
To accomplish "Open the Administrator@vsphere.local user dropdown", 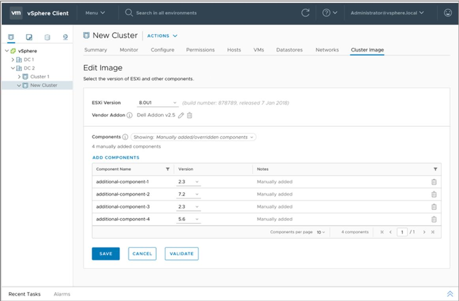I will pyautogui.click(x=387, y=13).
